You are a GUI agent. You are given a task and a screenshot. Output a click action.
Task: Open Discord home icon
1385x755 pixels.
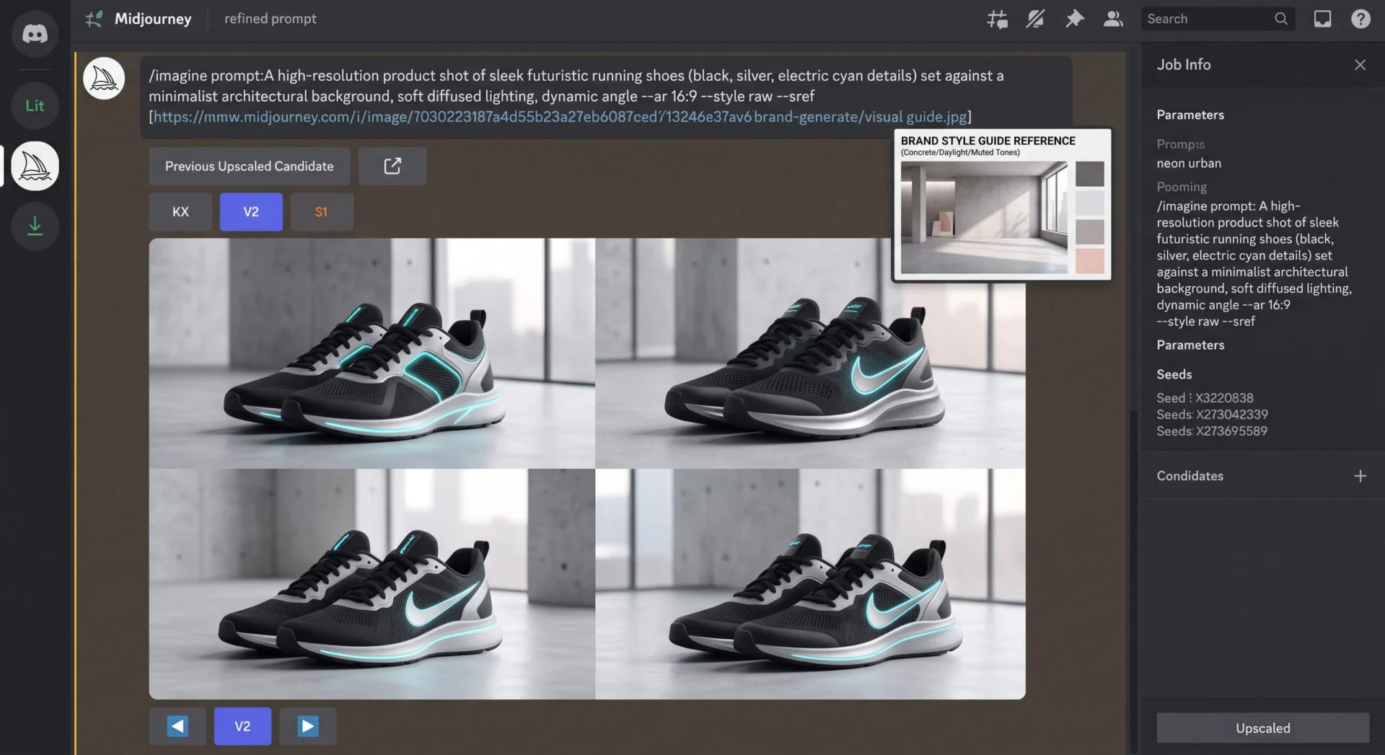pyautogui.click(x=35, y=33)
